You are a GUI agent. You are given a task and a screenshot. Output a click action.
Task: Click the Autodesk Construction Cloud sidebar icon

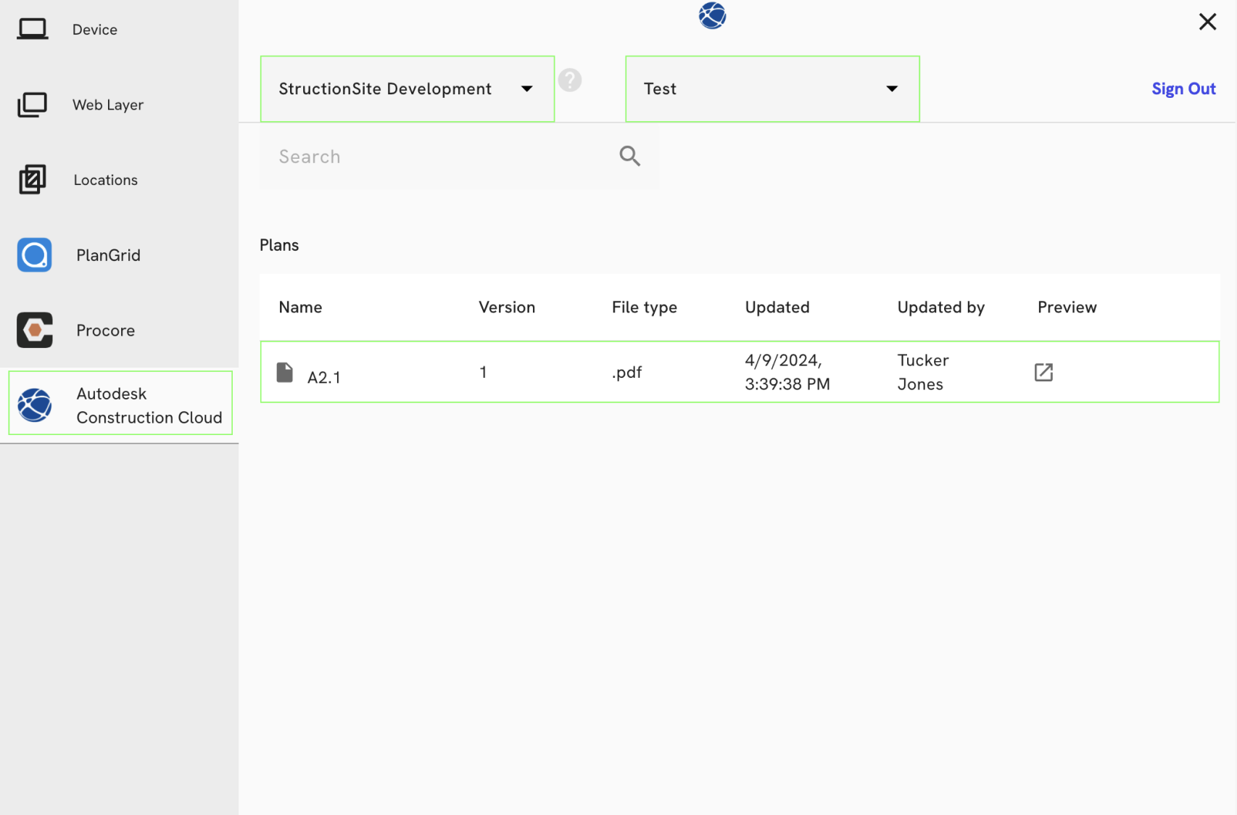pyautogui.click(x=35, y=405)
